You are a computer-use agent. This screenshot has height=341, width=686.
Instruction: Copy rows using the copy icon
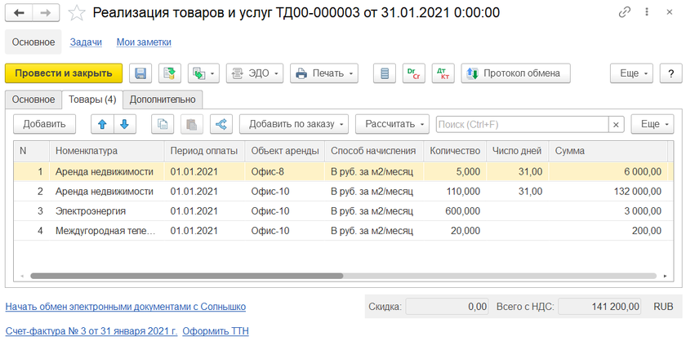point(163,124)
